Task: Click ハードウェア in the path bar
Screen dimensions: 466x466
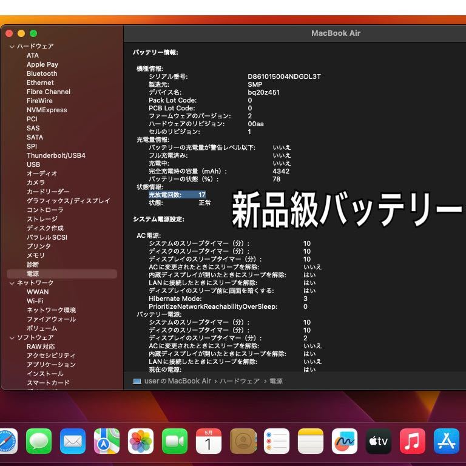Action: 240,381
